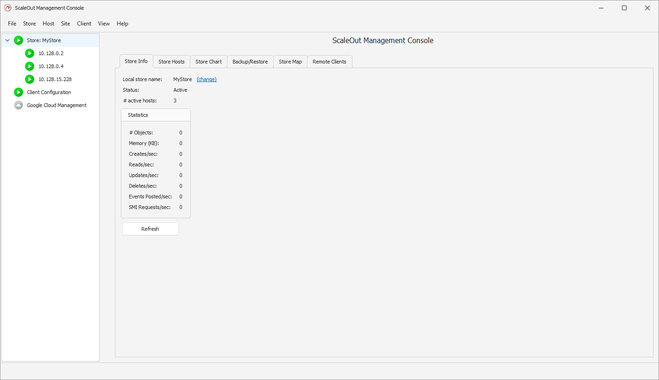The width and height of the screenshot is (659, 380).
Task: Click the ScaleOut Management Console page heading
Action: pos(383,40)
